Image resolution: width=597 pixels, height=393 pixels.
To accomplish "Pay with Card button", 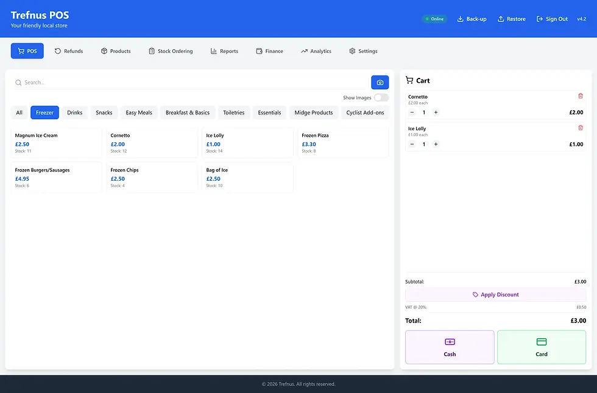I will tap(542, 347).
